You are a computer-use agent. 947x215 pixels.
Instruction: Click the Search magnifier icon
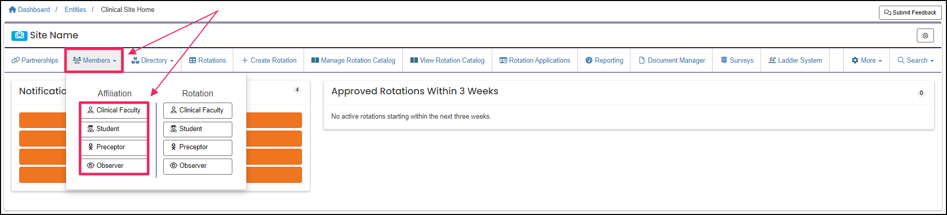(x=901, y=60)
